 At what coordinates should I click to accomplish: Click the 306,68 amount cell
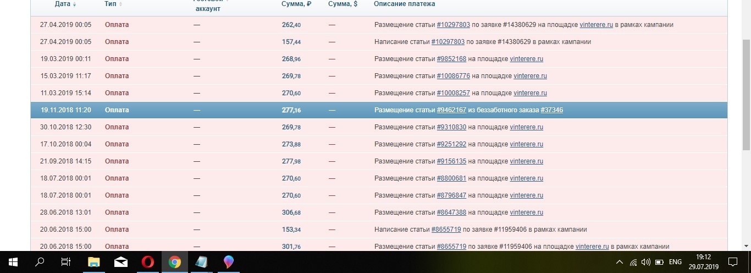(x=291, y=212)
